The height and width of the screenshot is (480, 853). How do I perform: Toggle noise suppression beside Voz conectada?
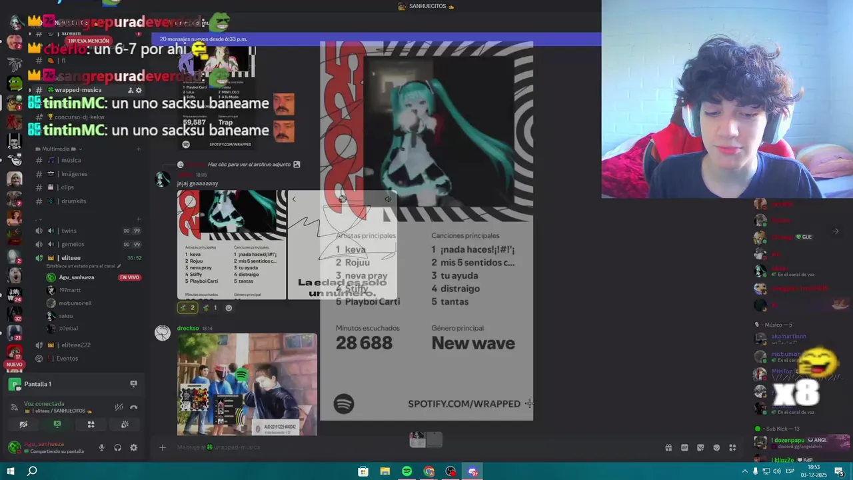(119, 407)
